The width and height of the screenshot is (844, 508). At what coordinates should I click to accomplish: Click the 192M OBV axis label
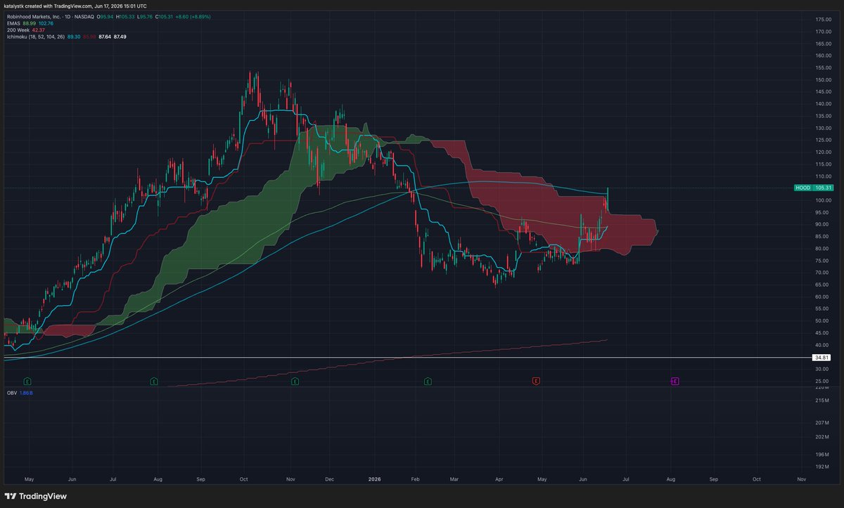(822, 467)
